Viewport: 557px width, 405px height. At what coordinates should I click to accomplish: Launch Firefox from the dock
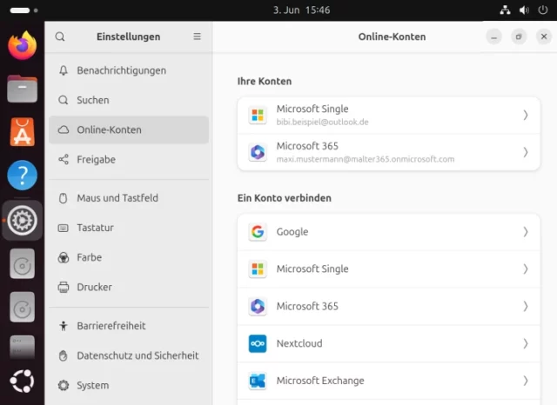tap(22, 45)
